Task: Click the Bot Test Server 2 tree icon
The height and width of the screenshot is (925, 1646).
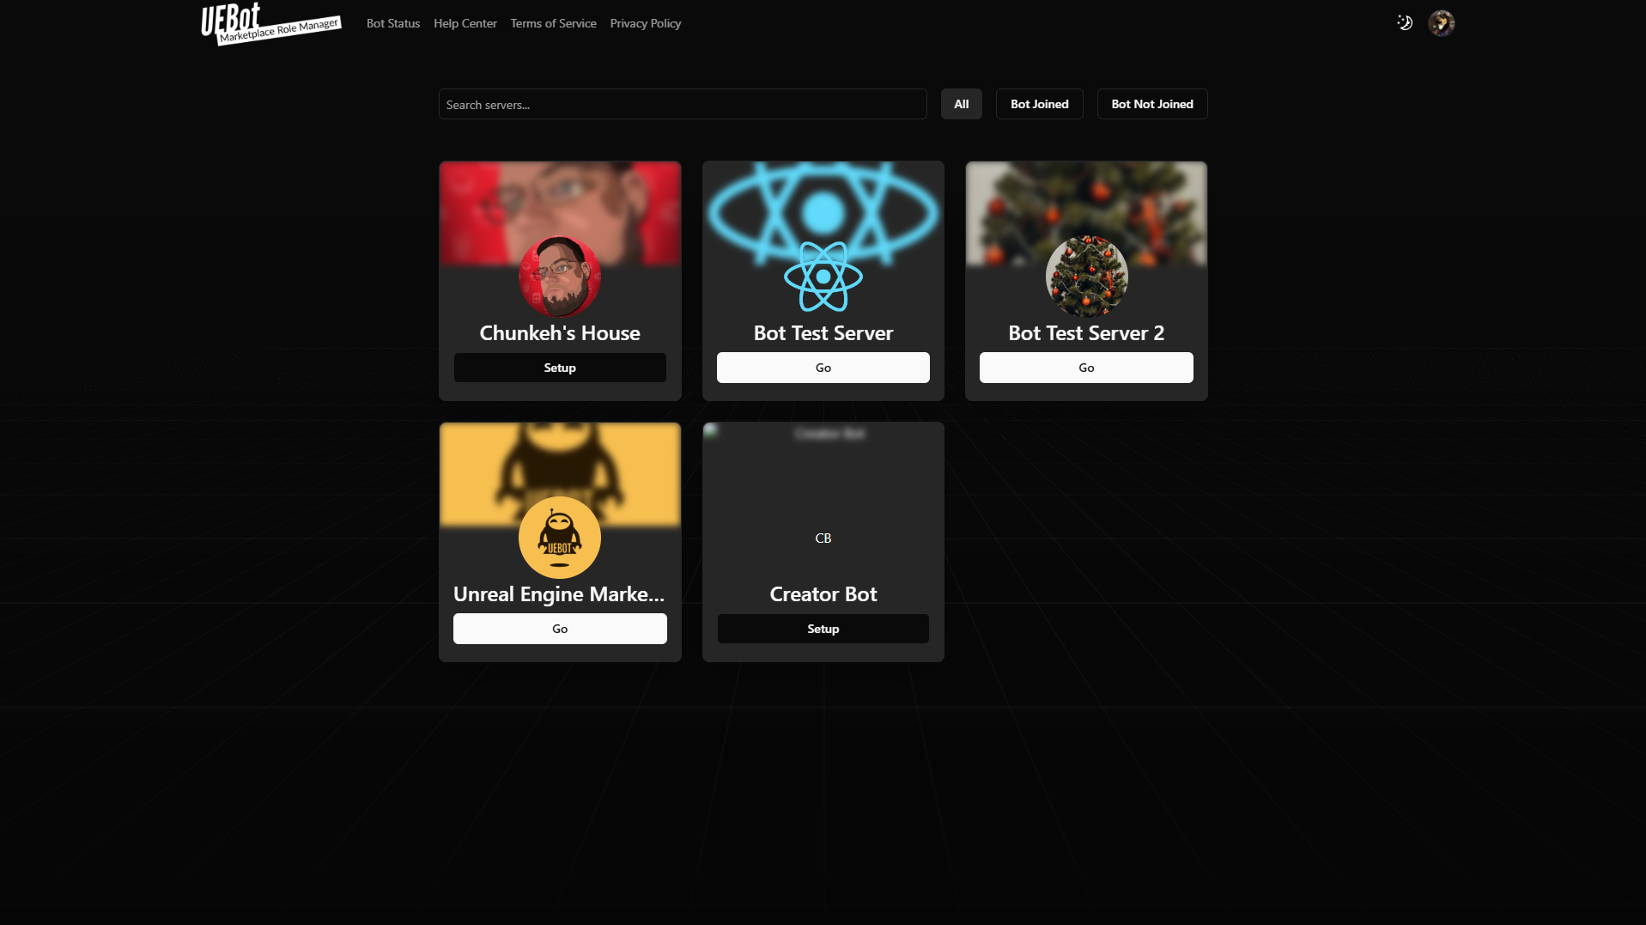Action: (x=1086, y=277)
